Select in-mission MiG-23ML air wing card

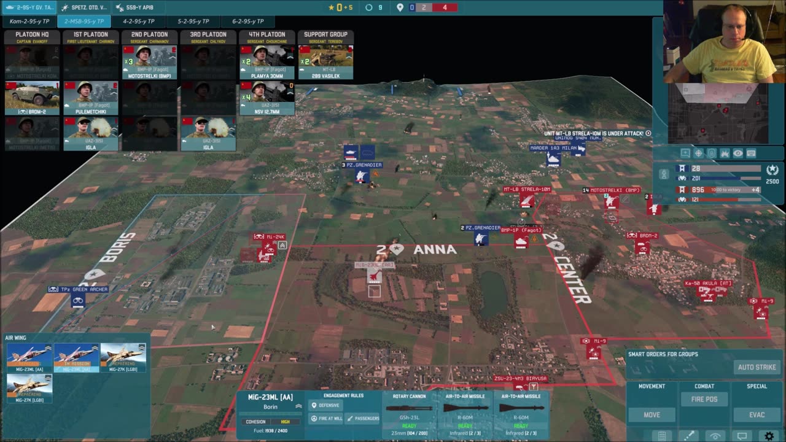tap(76, 358)
